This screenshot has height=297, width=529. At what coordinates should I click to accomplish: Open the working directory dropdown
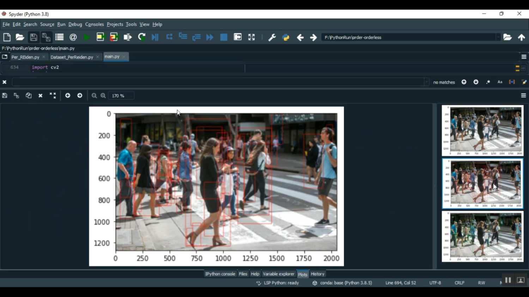[x=499, y=37]
